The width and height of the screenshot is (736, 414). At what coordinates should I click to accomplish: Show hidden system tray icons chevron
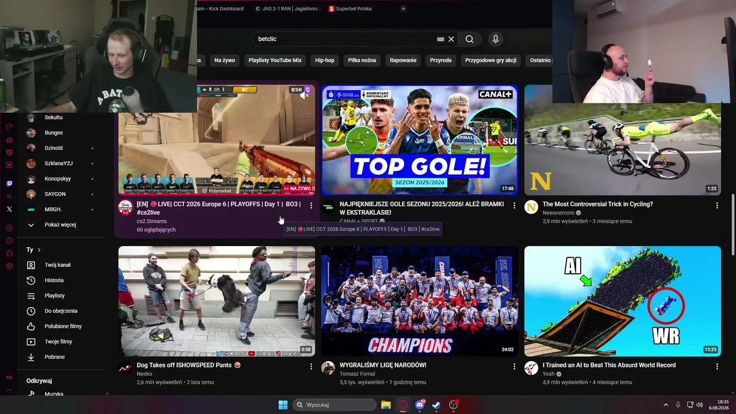coord(666,405)
